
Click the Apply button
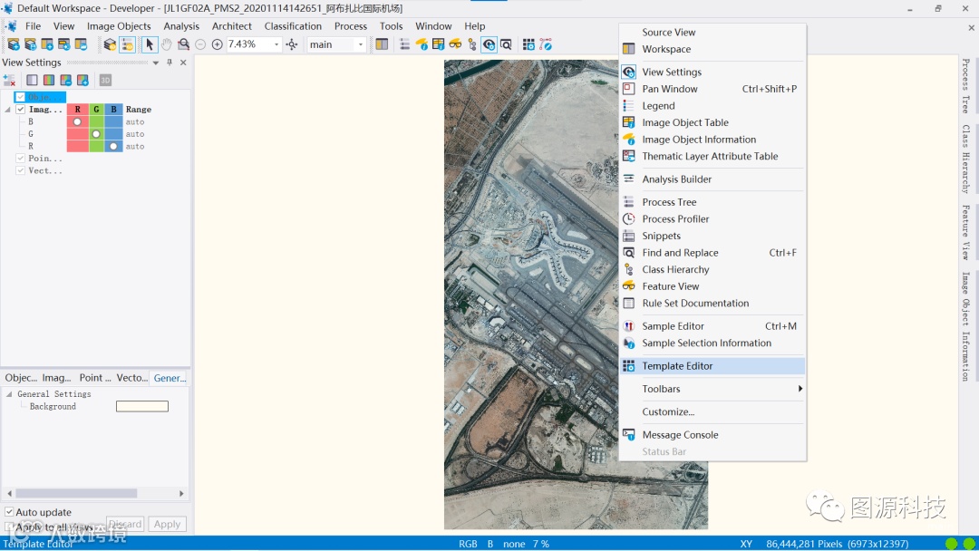click(167, 524)
